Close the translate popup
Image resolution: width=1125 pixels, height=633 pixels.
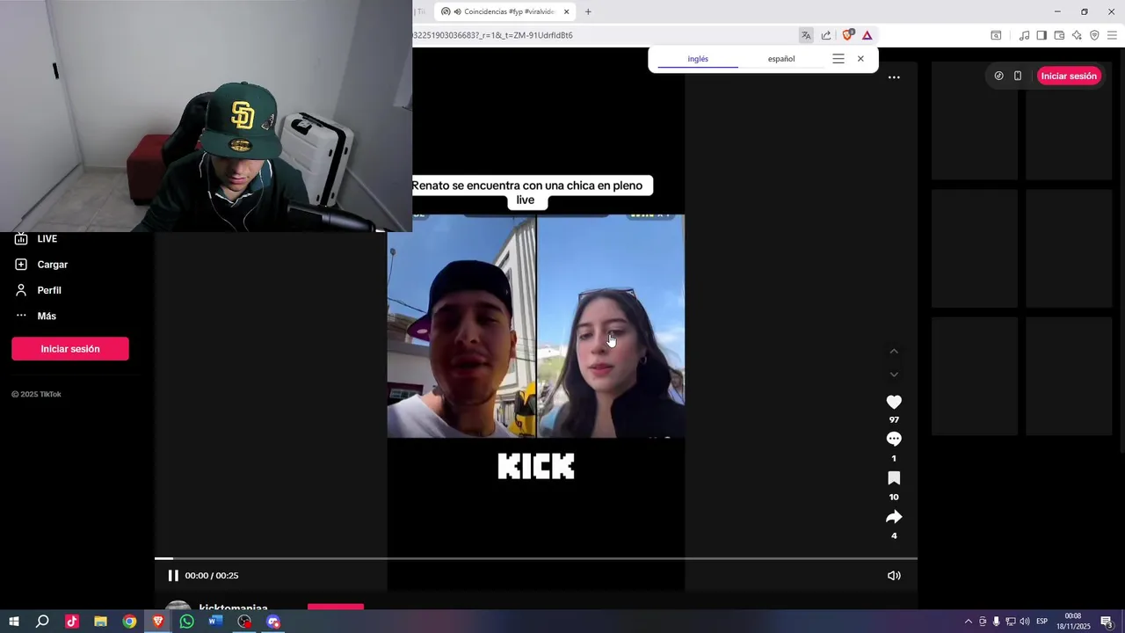tap(860, 59)
